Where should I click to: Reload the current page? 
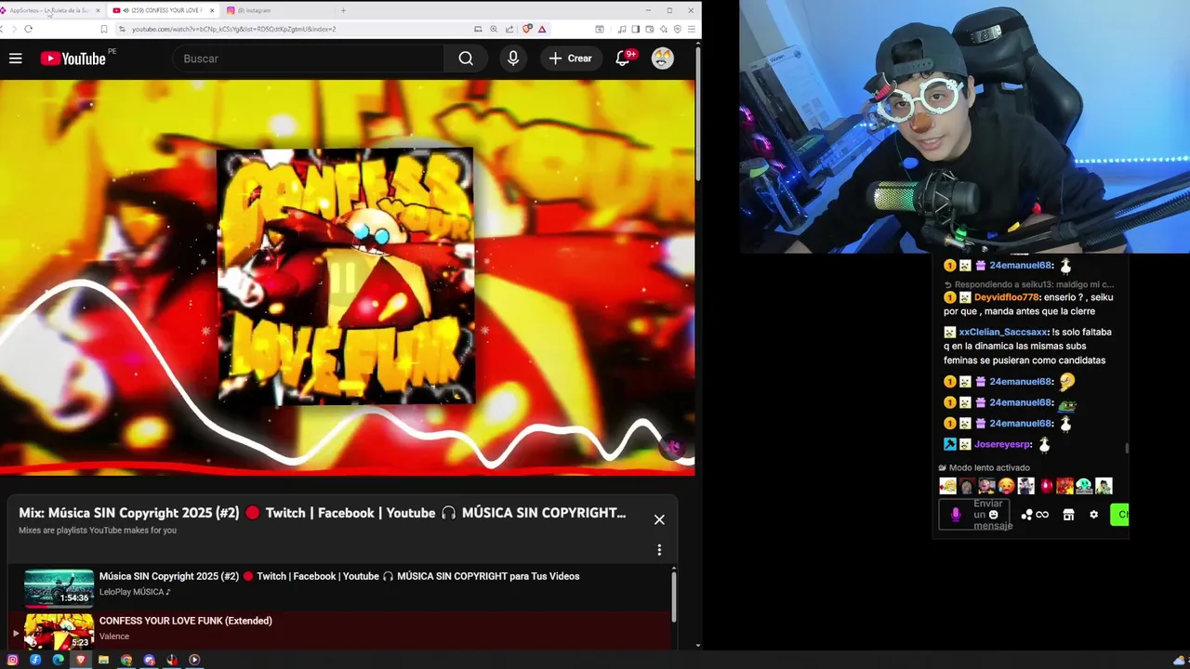[28, 29]
